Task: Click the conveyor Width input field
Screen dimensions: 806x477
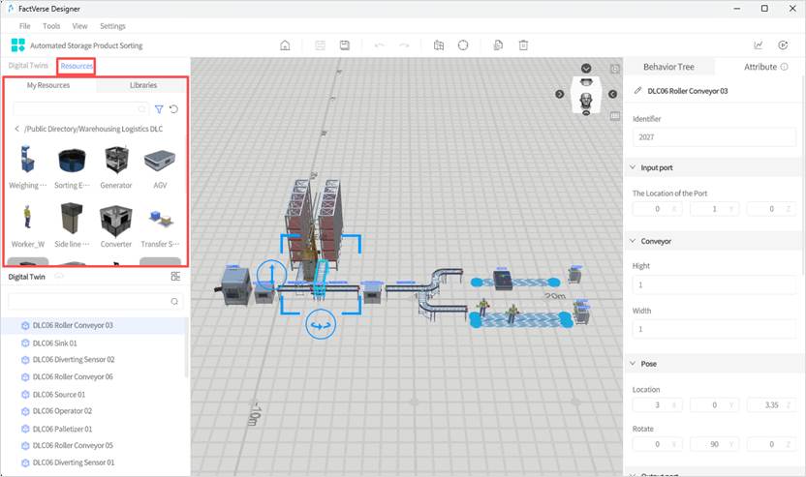Action: pyautogui.click(x=715, y=330)
